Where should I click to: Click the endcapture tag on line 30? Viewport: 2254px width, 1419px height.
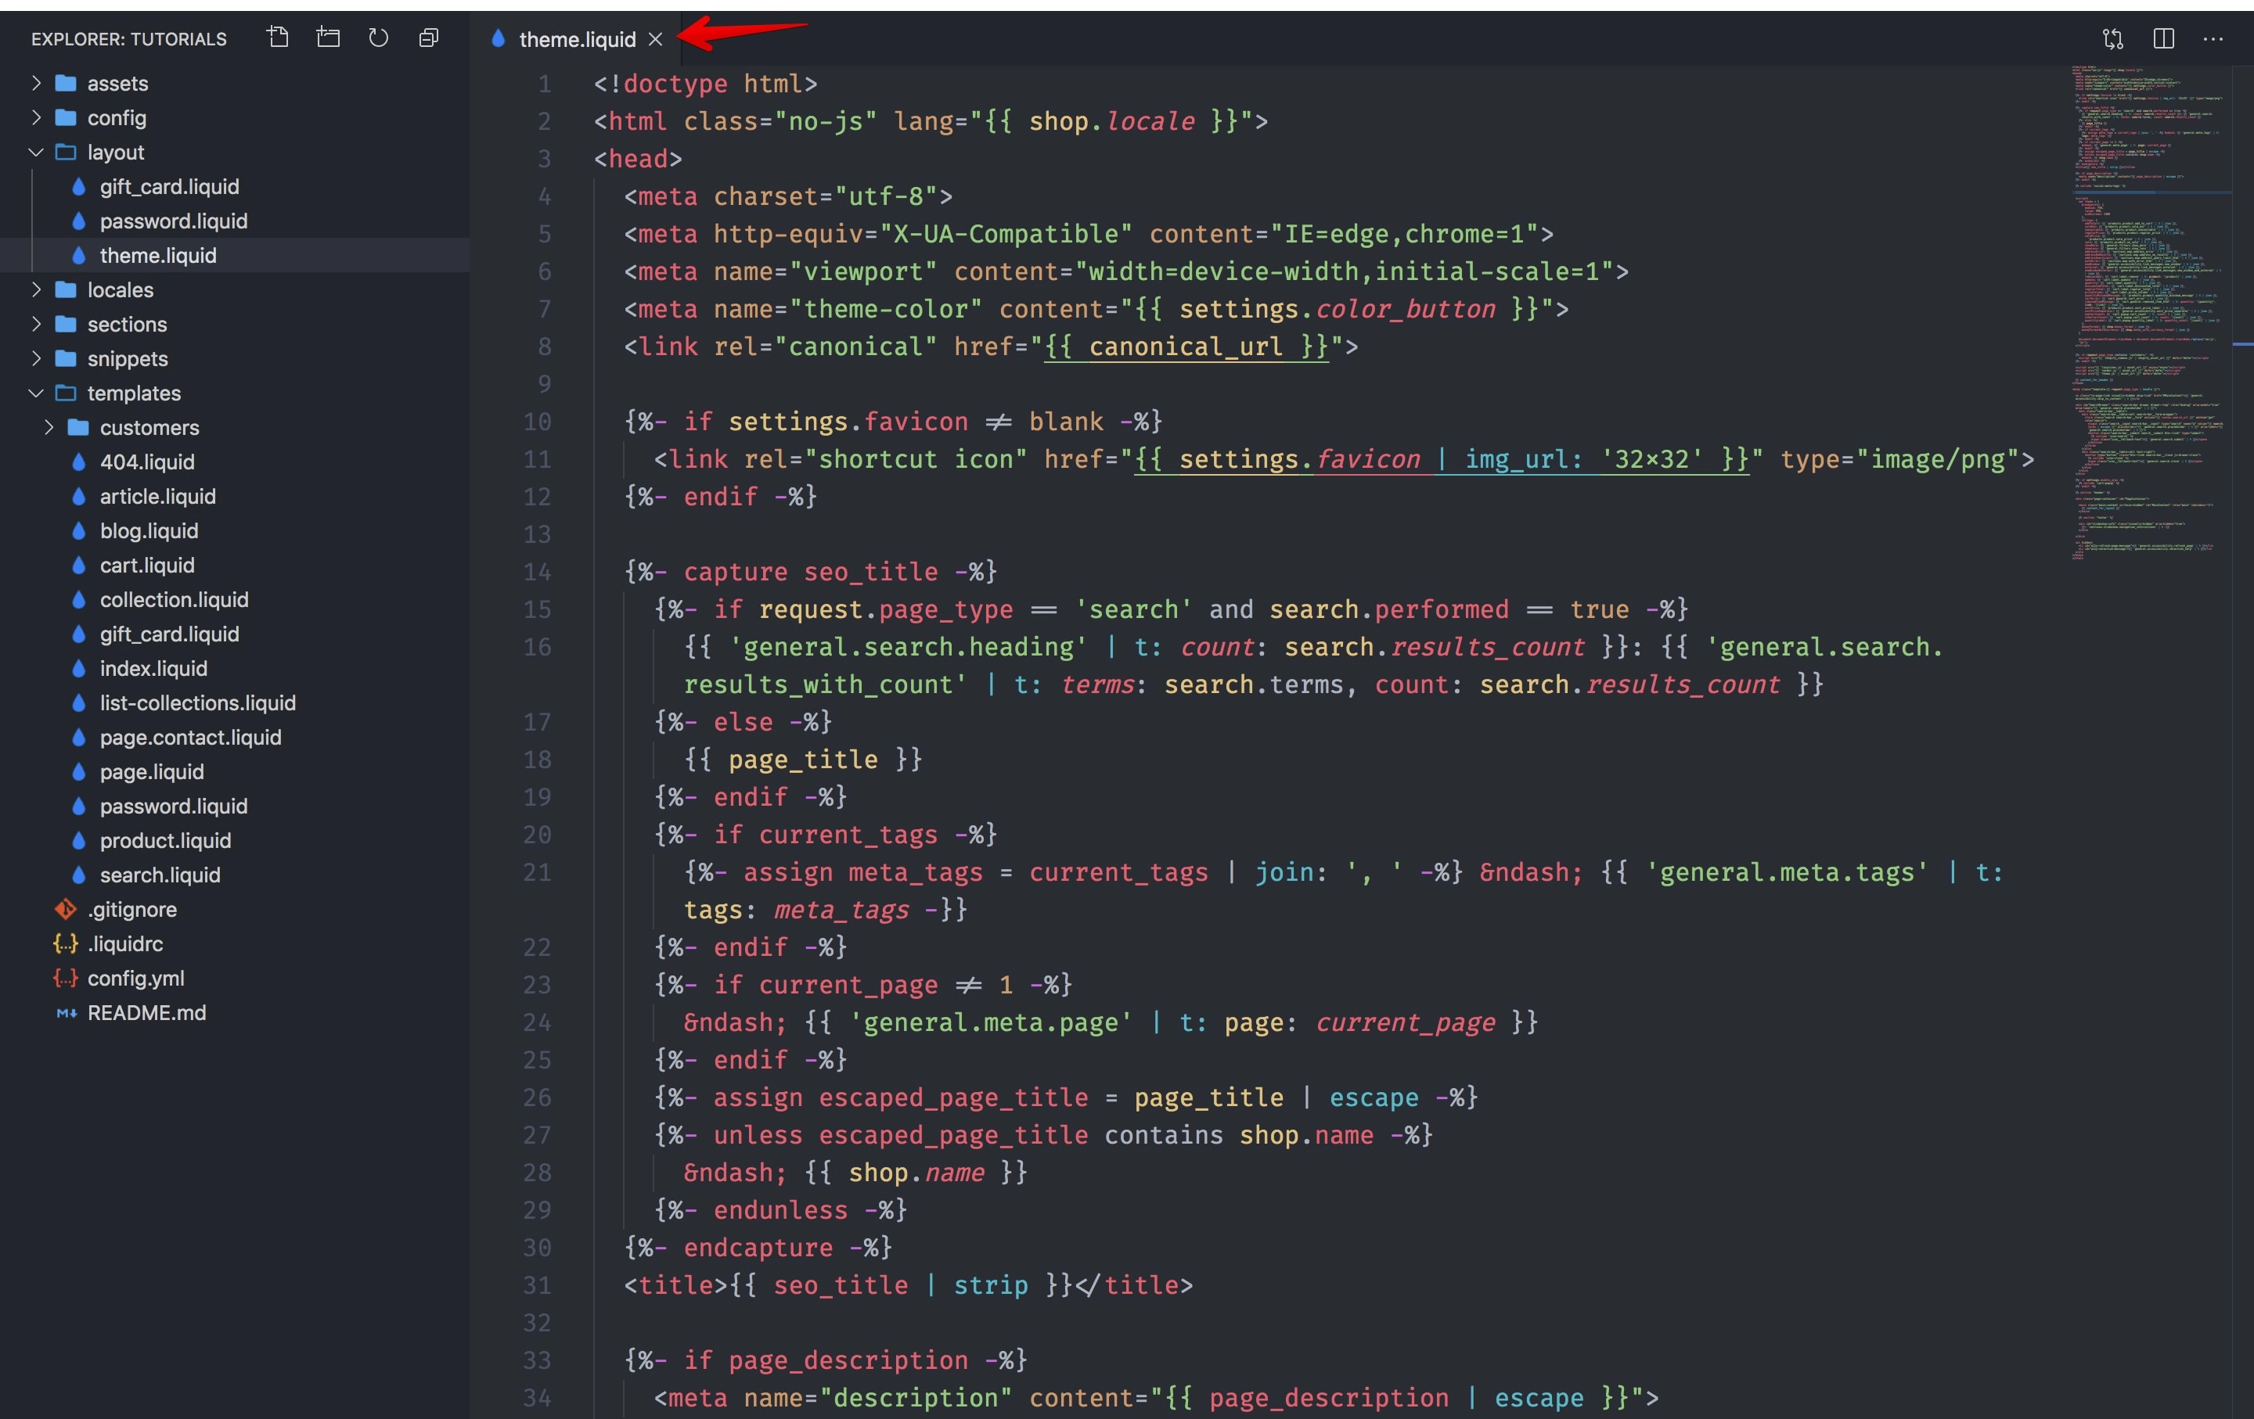tap(758, 1248)
